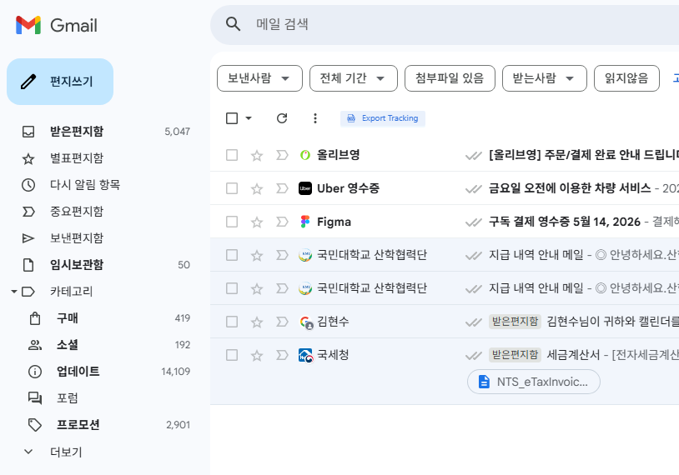Open the 소셜 social category

click(x=67, y=345)
